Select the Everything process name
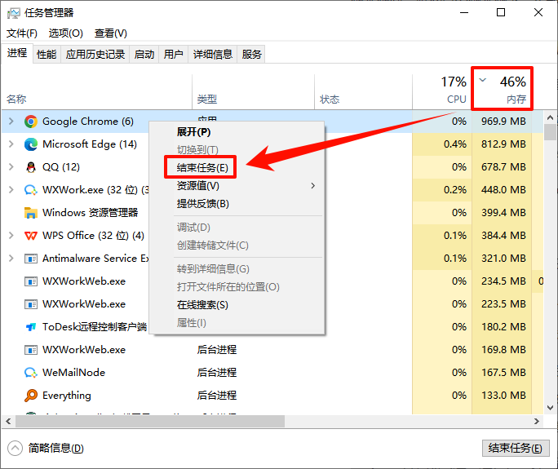The width and height of the screenshot is (558, 469). (x=67, y=396)
